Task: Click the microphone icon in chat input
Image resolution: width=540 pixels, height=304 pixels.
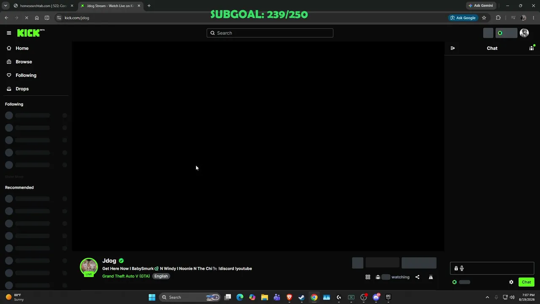Action: pyautogui.click(x=462, y=268)
